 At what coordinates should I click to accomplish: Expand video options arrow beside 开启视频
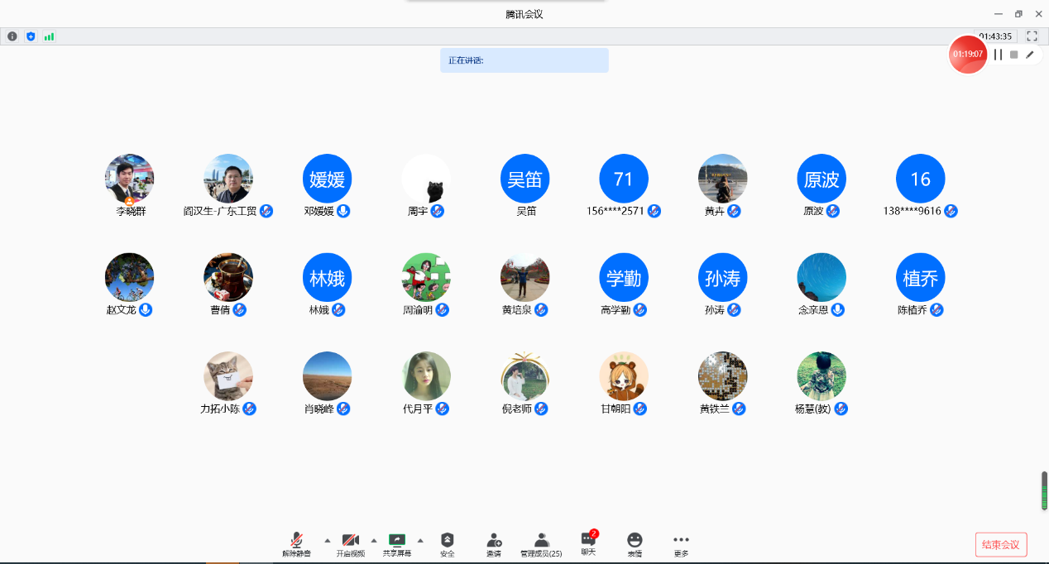(373, 540)
